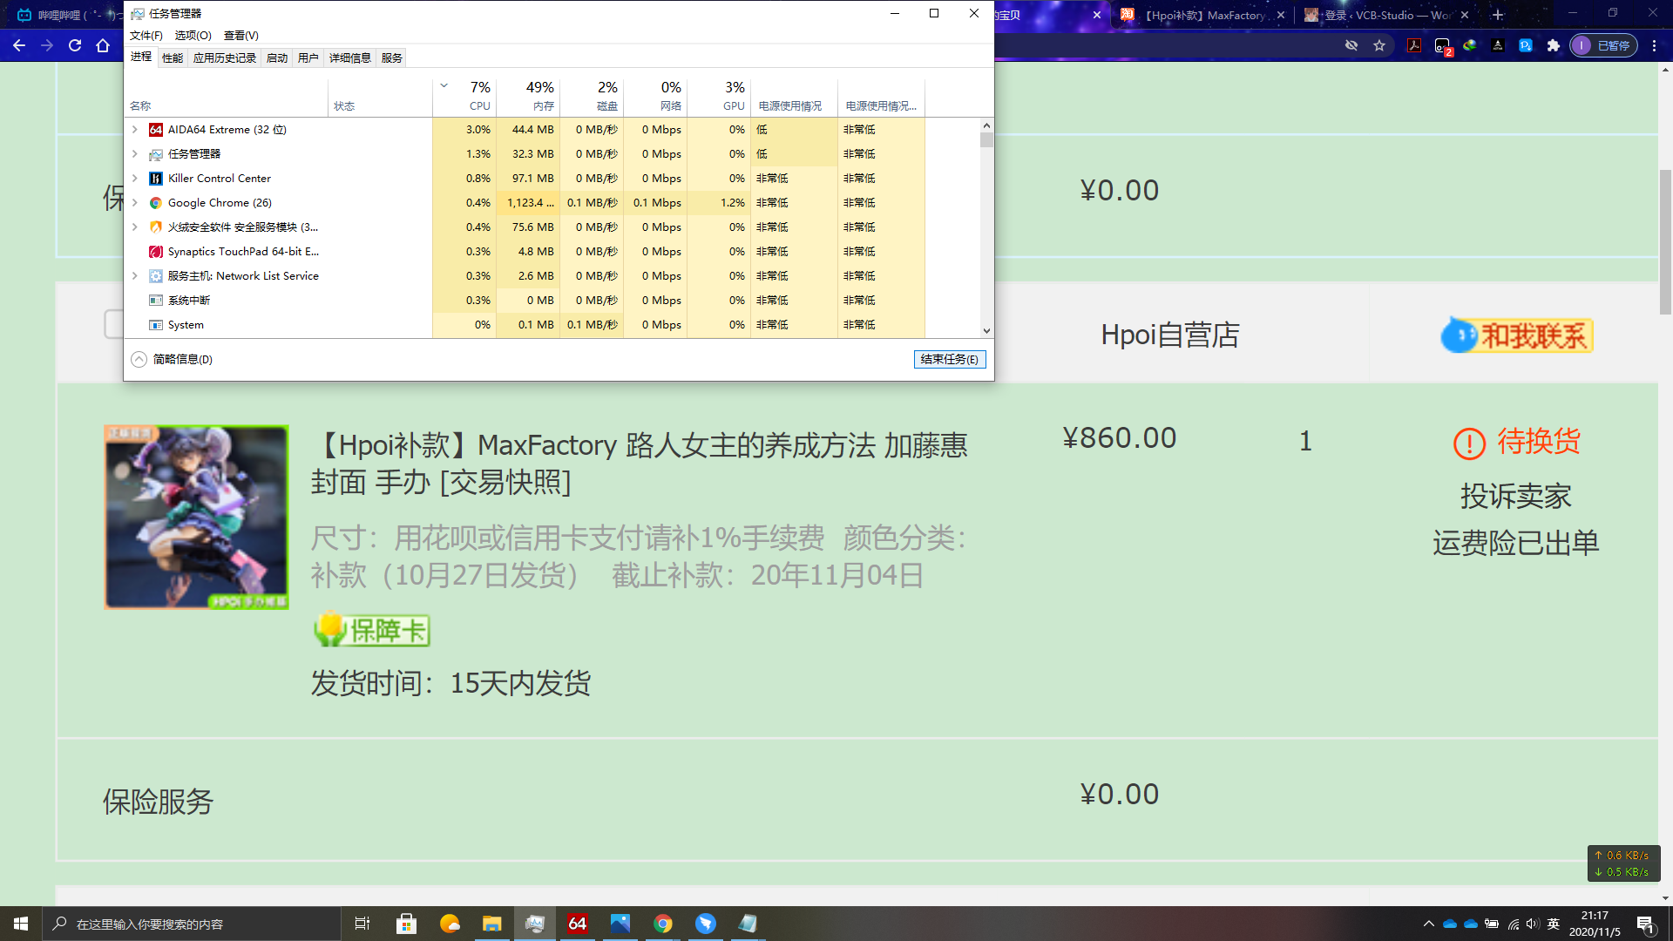Go to the Chrome home page
This screenshot has width=1673, height=941.
[x=103, y=45]
